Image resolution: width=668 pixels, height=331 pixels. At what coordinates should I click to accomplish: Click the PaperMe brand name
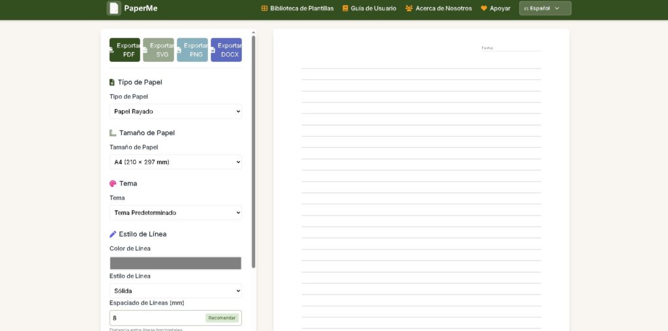(141, 8)
